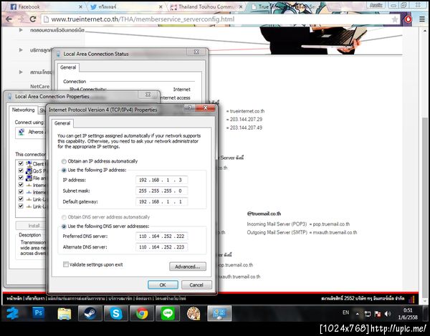Select Networking tab in Connection Properties

coord(24,110)
